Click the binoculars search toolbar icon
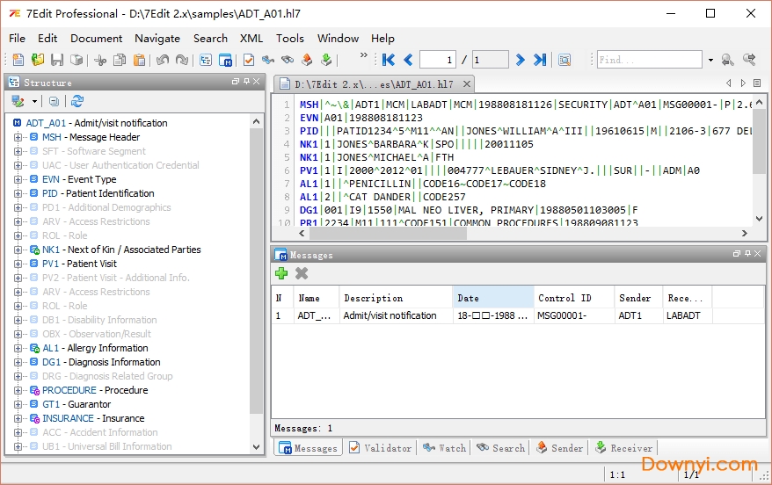This screenshot has height=485, width=772. [x=288, y=60]
